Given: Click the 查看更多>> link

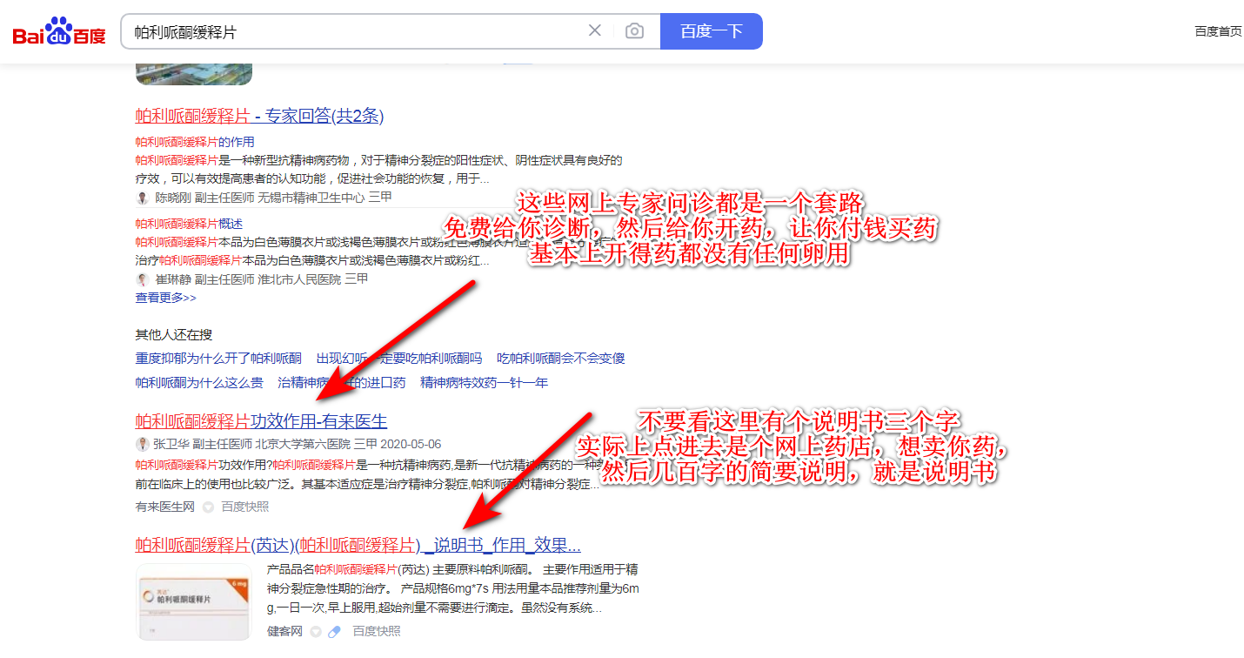Looking at the screenshot, I should (165, 298).
